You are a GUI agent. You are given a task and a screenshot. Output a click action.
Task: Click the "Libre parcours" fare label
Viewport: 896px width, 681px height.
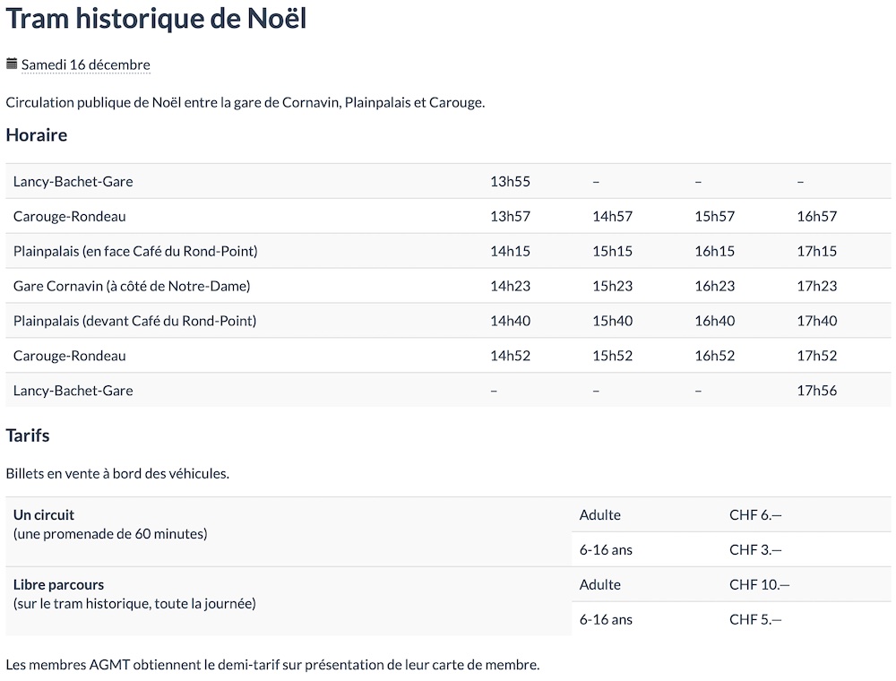click(58, 585)
